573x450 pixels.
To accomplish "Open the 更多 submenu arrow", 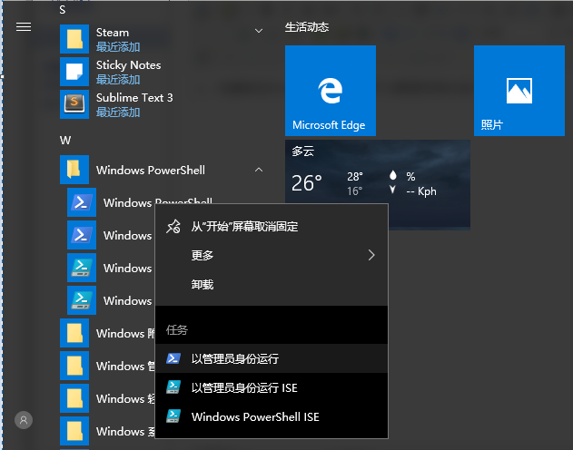I will click(x=371, y=255).
